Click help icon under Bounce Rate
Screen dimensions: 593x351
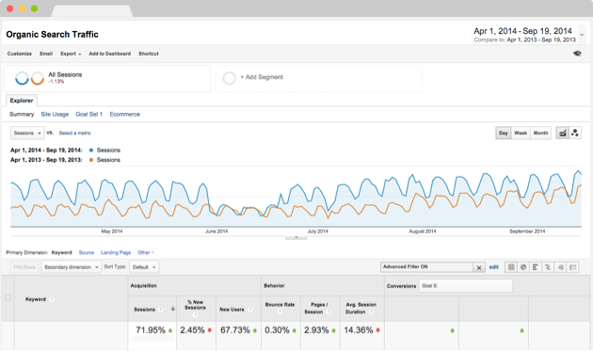(280, 312)
